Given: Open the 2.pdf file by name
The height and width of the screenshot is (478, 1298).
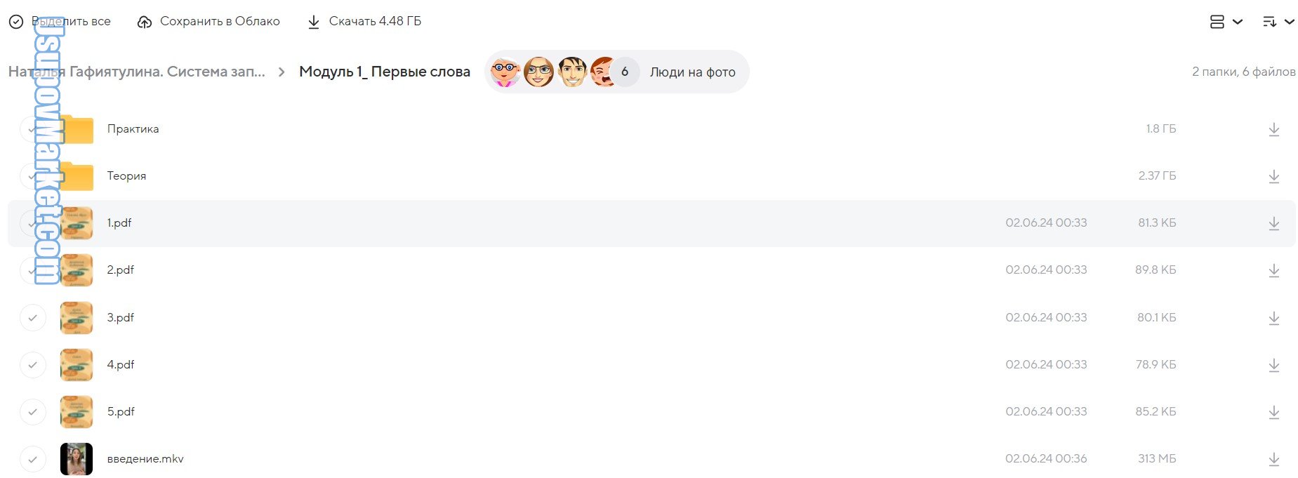Looking at the screenshot, I should pyautogui.click(x=120, y=270).
